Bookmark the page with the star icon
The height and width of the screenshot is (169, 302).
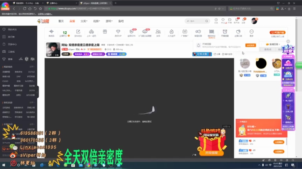(x=40, y=9)
